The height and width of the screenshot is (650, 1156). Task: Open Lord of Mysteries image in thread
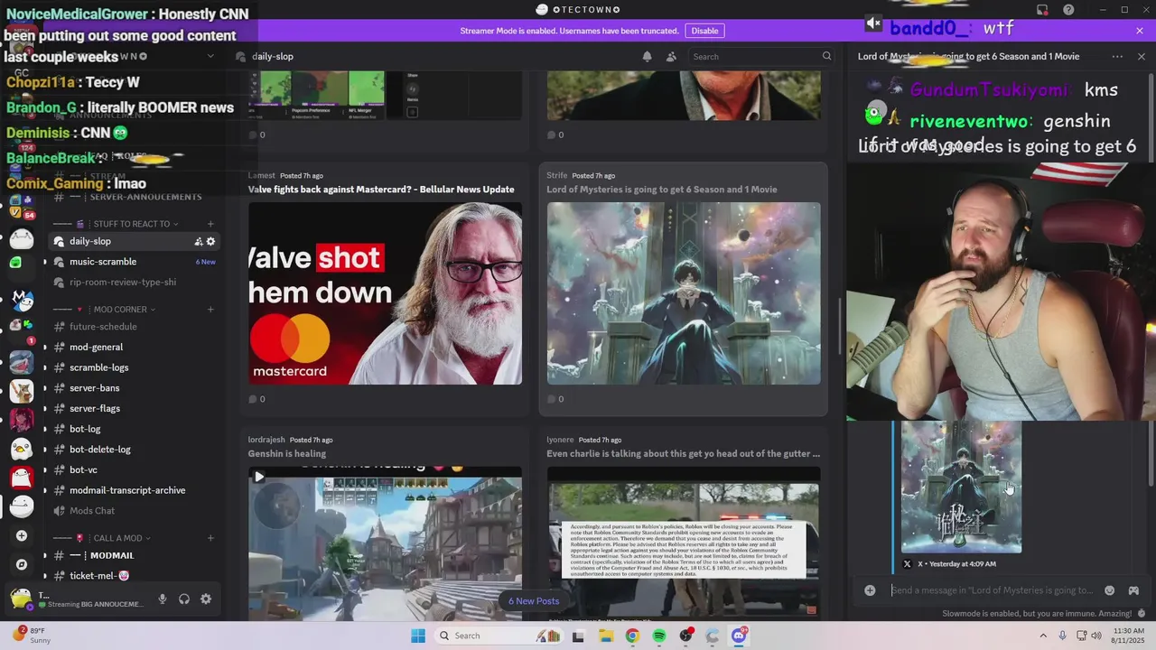[x=962, y=487]
